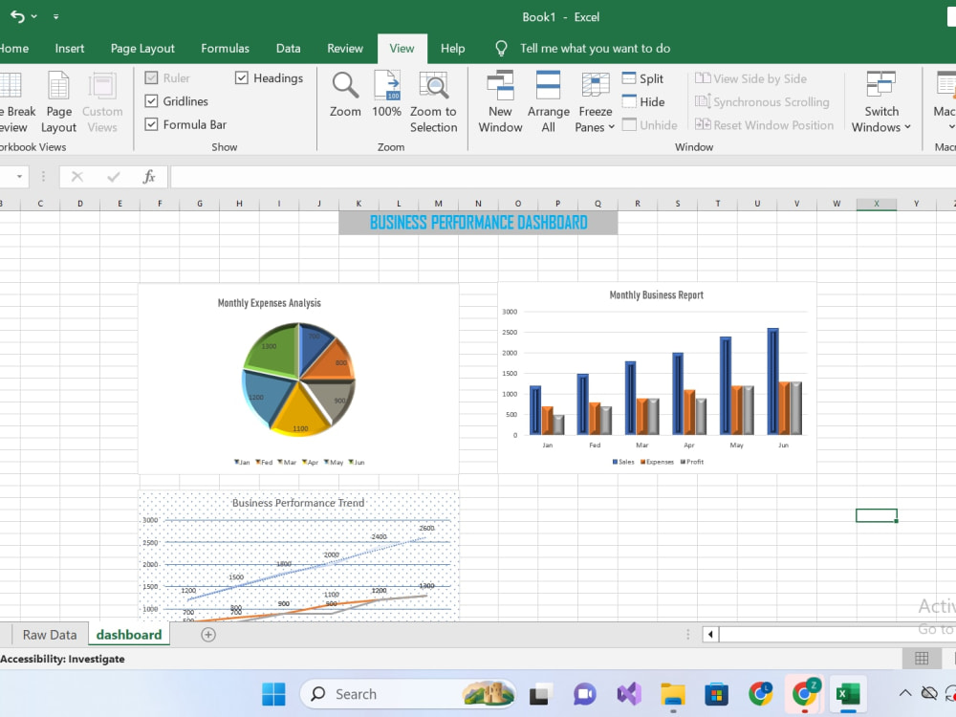956x717 pixels.
Task: Click the Excel icon on taskbar
Action: click(847, 694)
